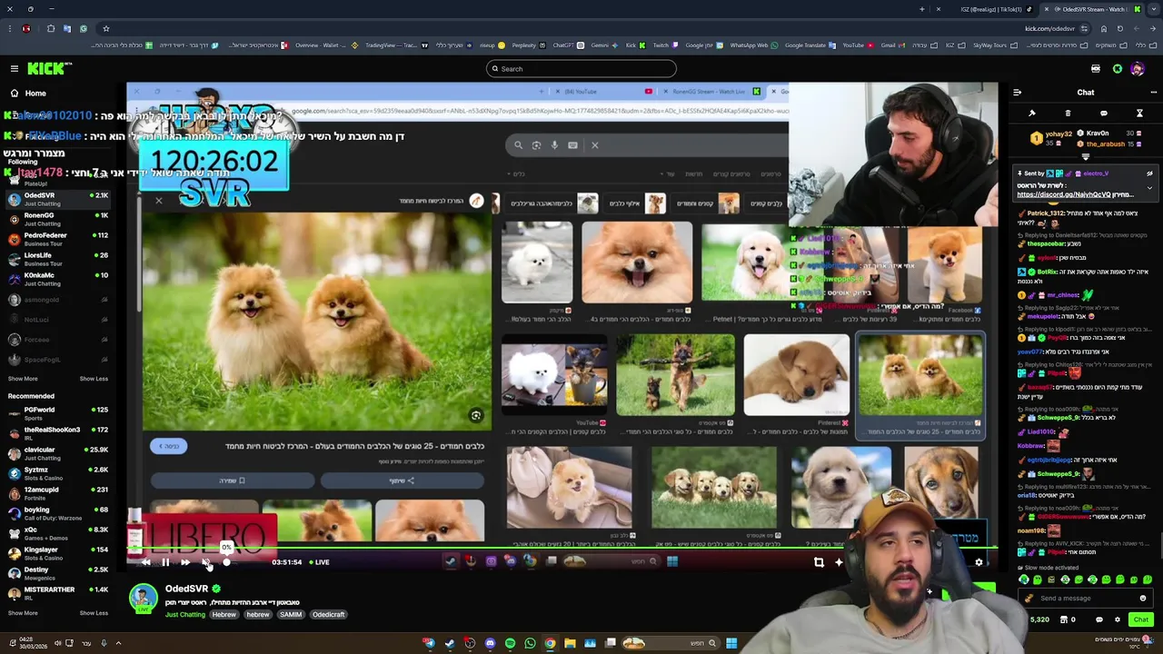Image resolution: width=1163 pixels, height=654 pixels.
Task: Expand Recommended list with Show More
Action: coord(23,613)
